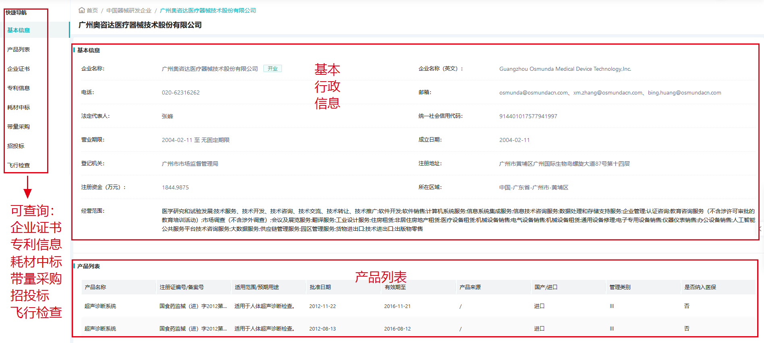This screenshot has height=343, width=764.
Task: Open 企业证书 sidebar item
Action: click(19, 69)
